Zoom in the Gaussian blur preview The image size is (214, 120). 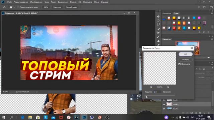[x=168, y=87]
